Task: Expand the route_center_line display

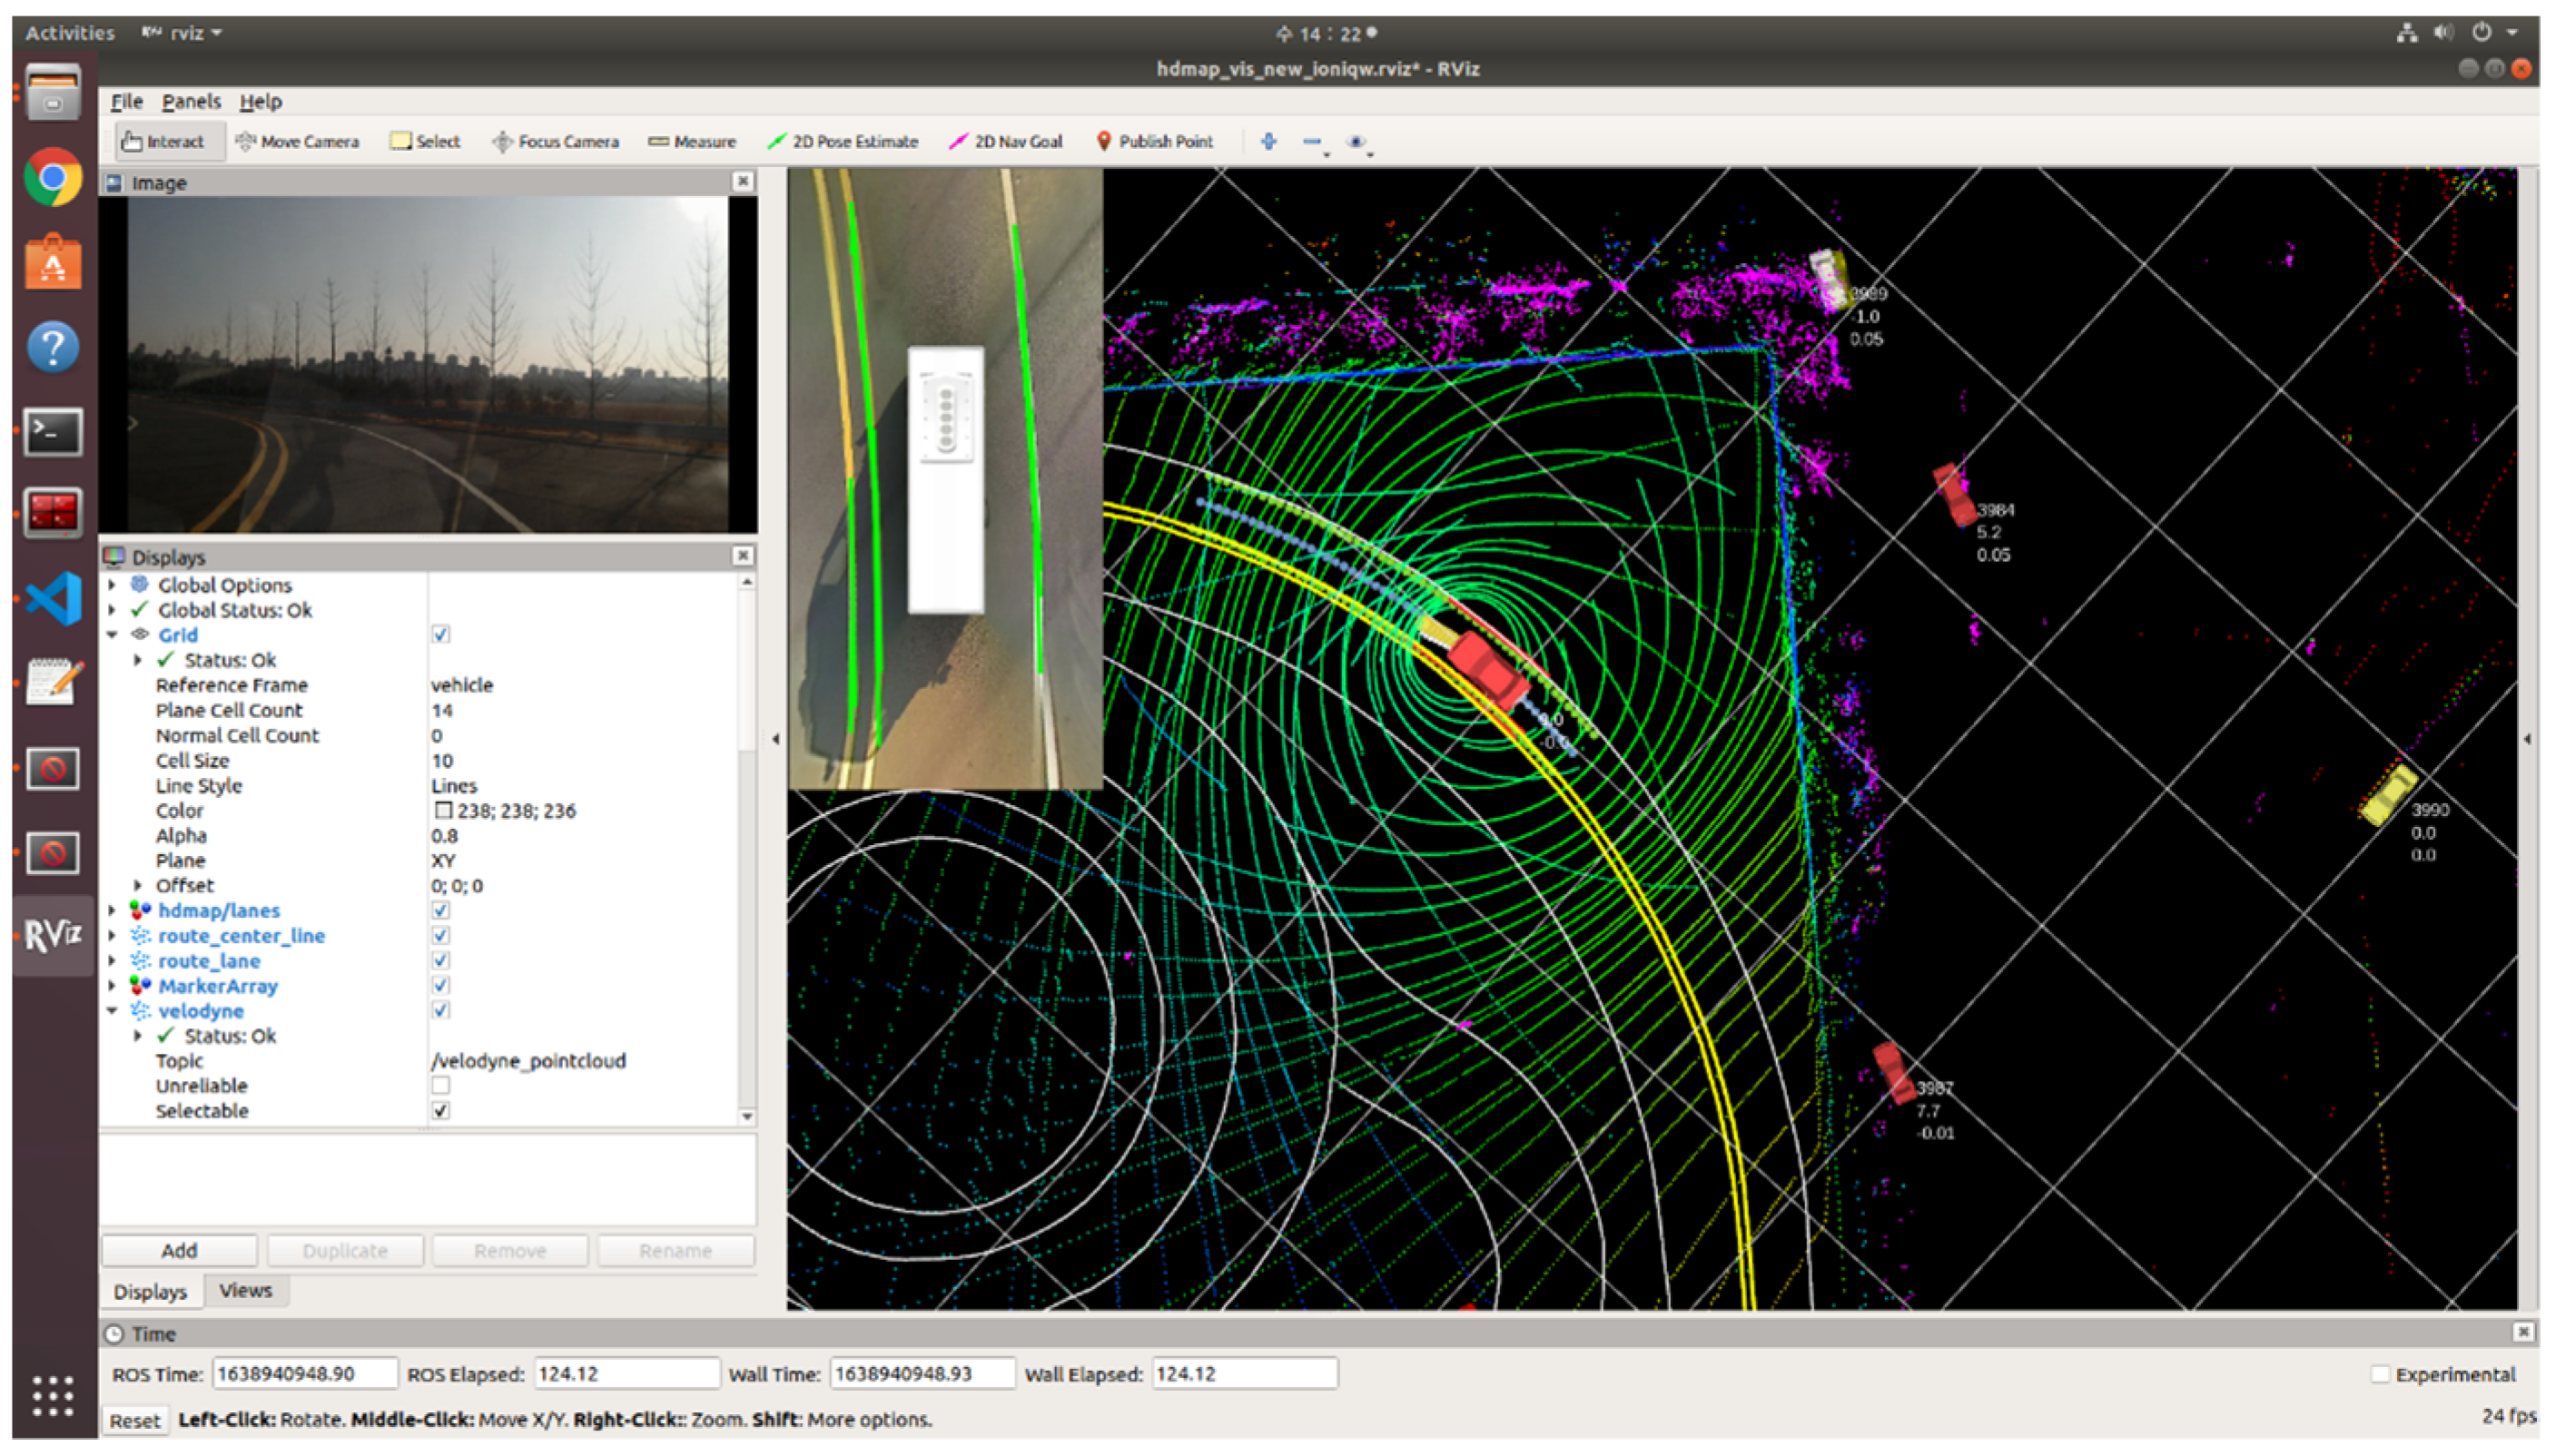Action: click(112, 936)
